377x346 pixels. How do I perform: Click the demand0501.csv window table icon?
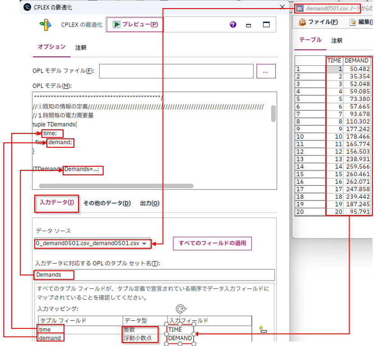click(x=300, y=9)
